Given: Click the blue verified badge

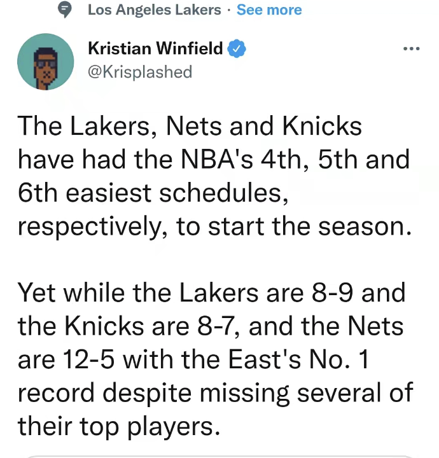Looking at the screenshot, I should [x=237, y=48].
